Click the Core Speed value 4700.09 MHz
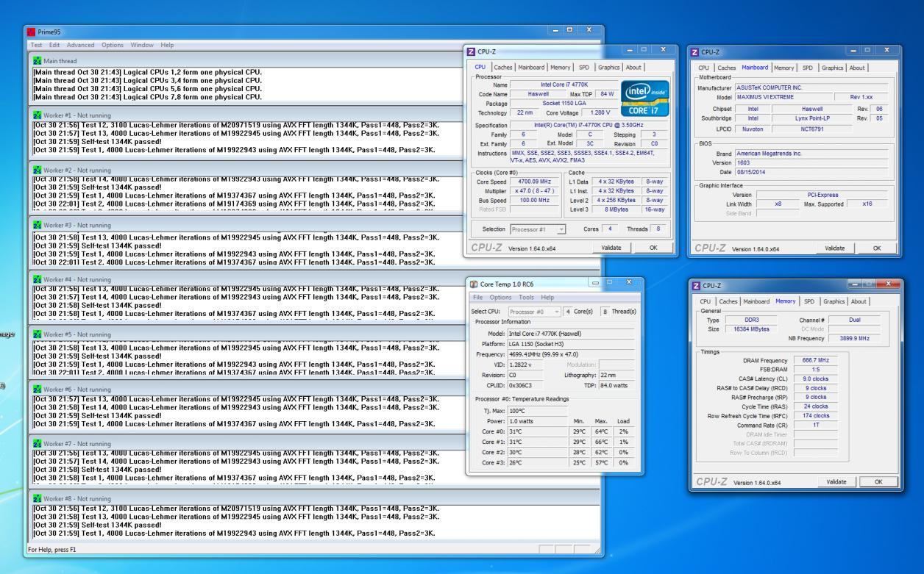The width and height of the screenshot is (924, 574). [535, 181]
